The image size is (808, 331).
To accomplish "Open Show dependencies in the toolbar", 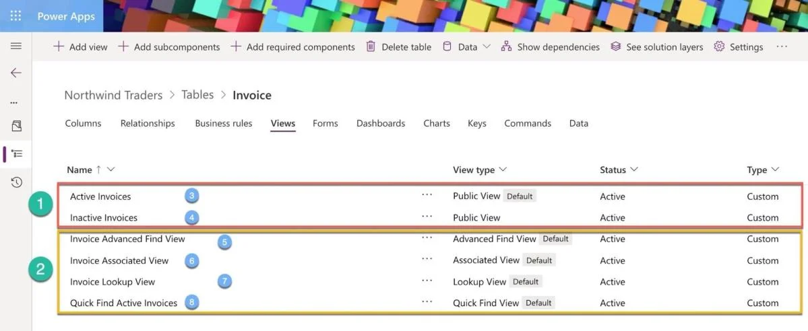I will [x=551, y=47].
